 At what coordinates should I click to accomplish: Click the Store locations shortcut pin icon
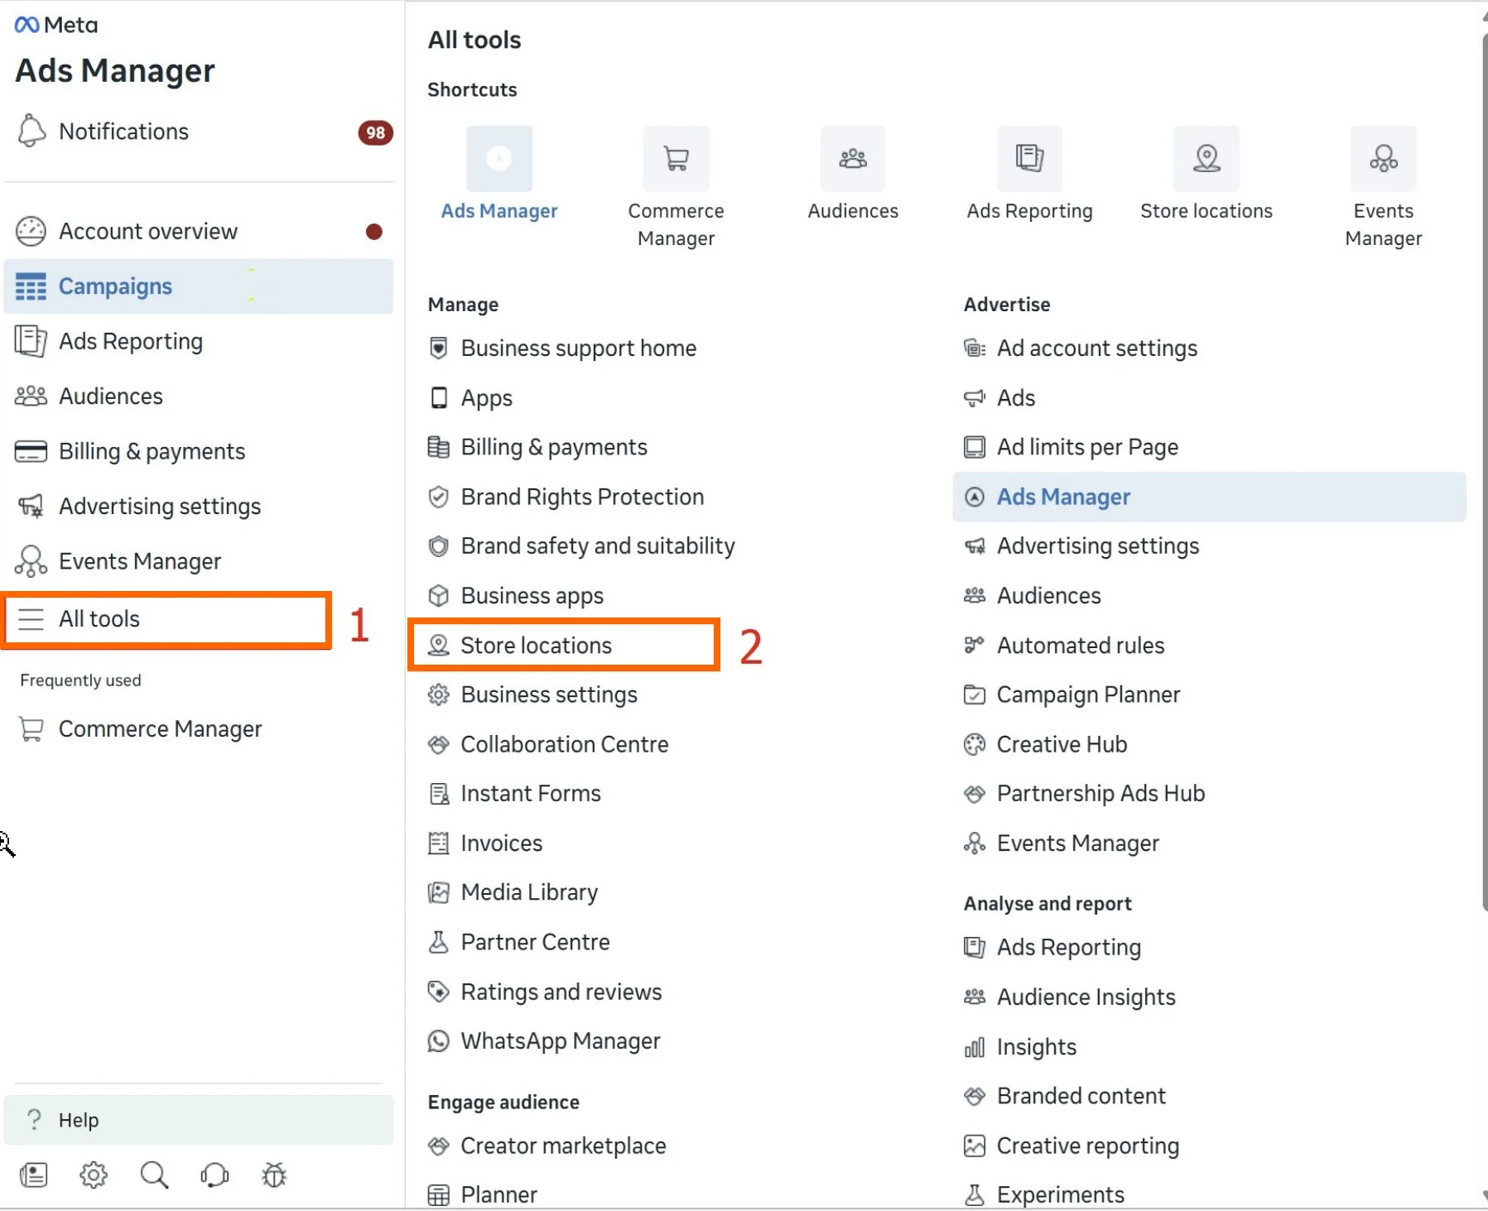pos(1206,158)
